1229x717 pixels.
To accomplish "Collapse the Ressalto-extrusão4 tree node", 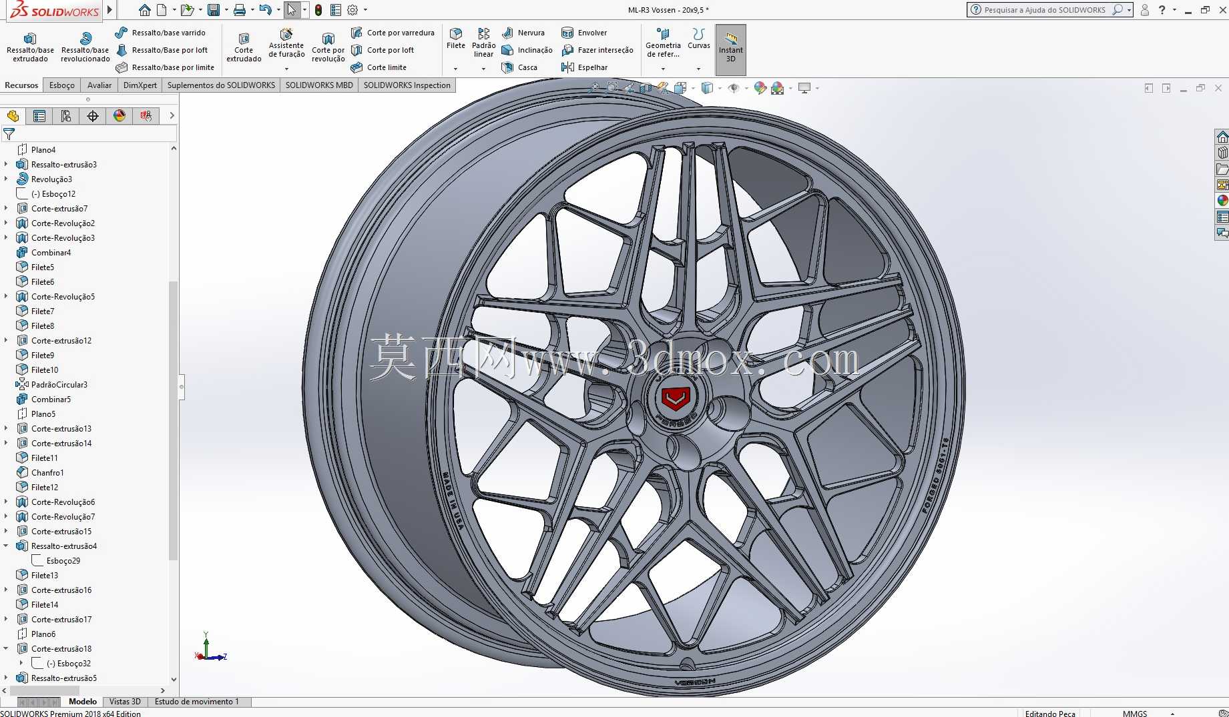I will point(6,546).
